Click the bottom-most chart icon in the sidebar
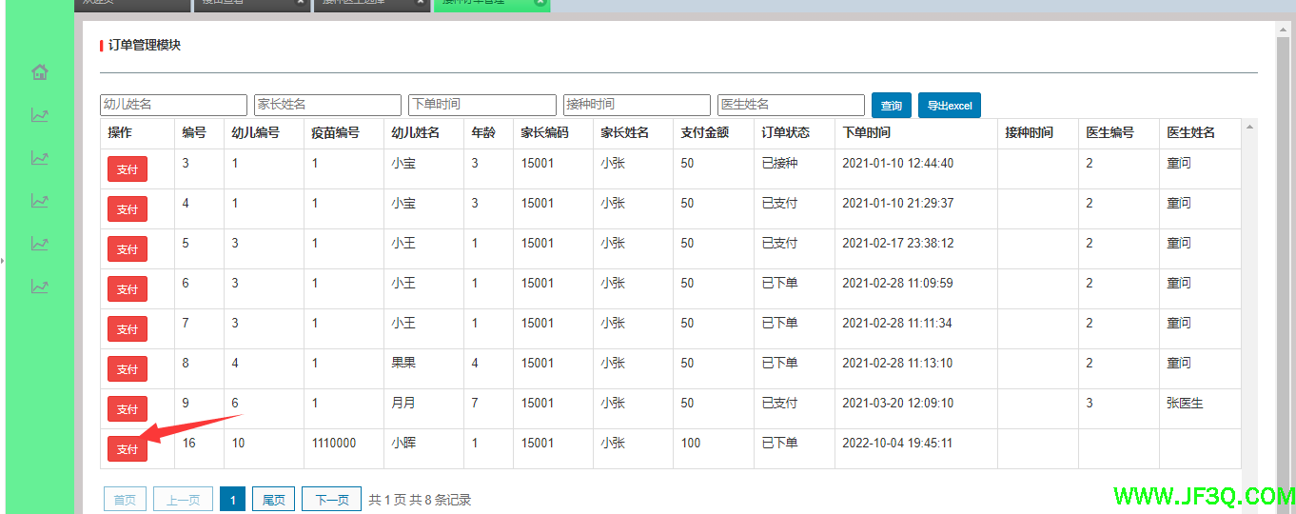The image size is (1296, 514). point(39,286)
